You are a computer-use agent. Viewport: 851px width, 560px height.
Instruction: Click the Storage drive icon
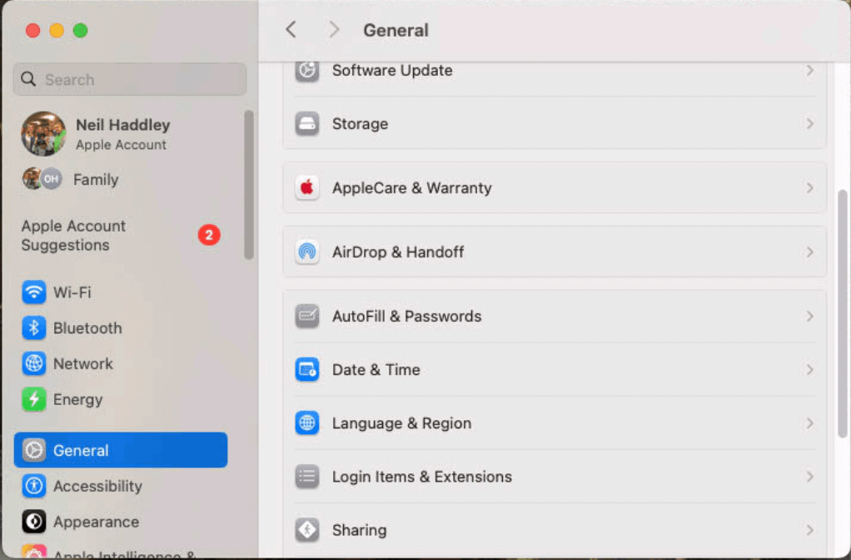coord(307,124)
